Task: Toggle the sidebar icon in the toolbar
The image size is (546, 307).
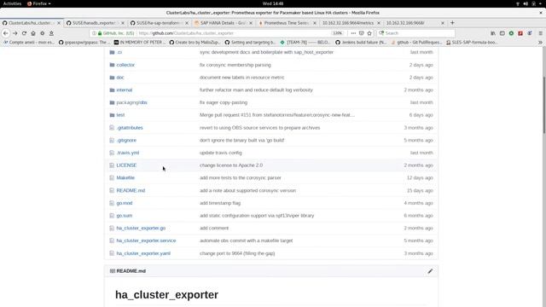Action: [502, 33]
